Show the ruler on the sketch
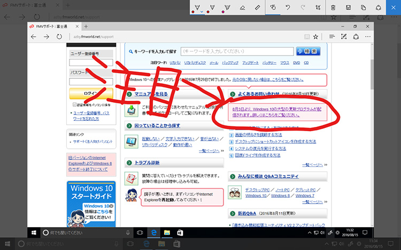This screenshot has width=401, height=250. pos(257,7)
